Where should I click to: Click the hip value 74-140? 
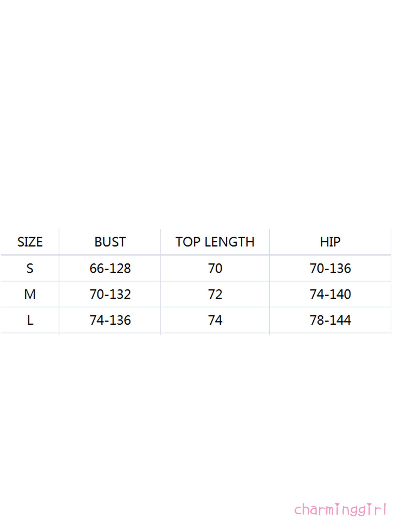click(330, 294)
